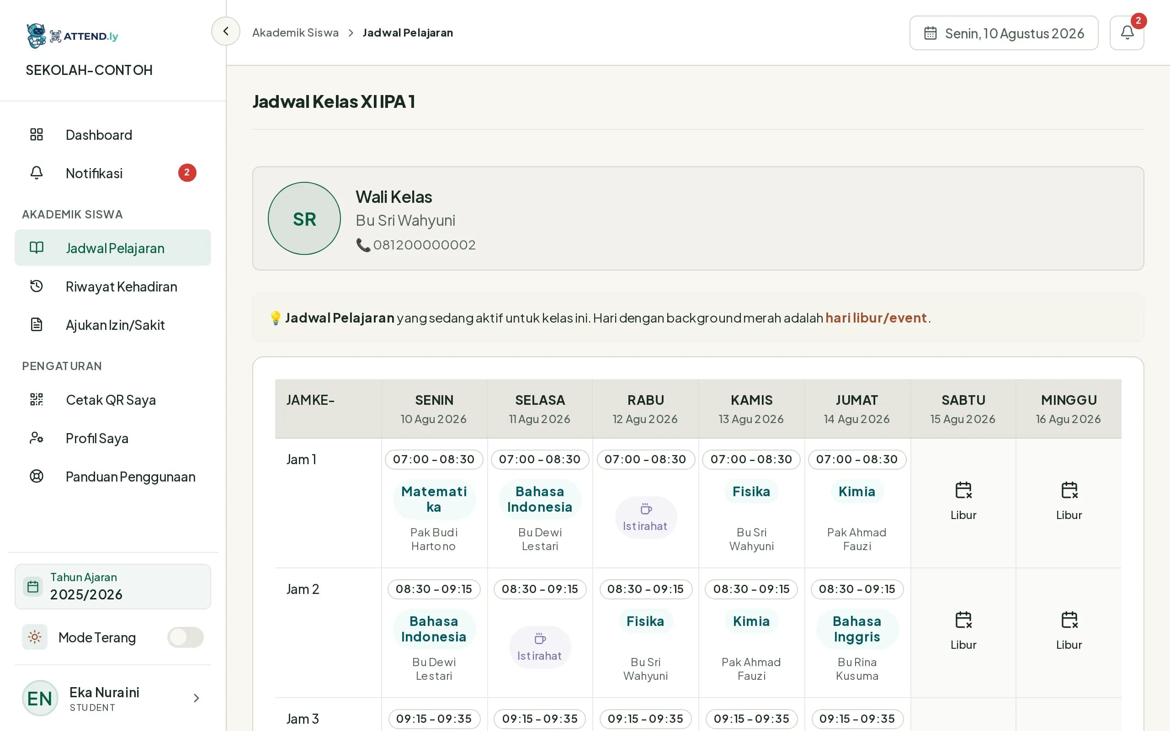Image resolution: width=1170 pixels, height=731 pixels.
Task: Open Ajukan Izin/Sakit document icon
Action: (x=37, y=324)
